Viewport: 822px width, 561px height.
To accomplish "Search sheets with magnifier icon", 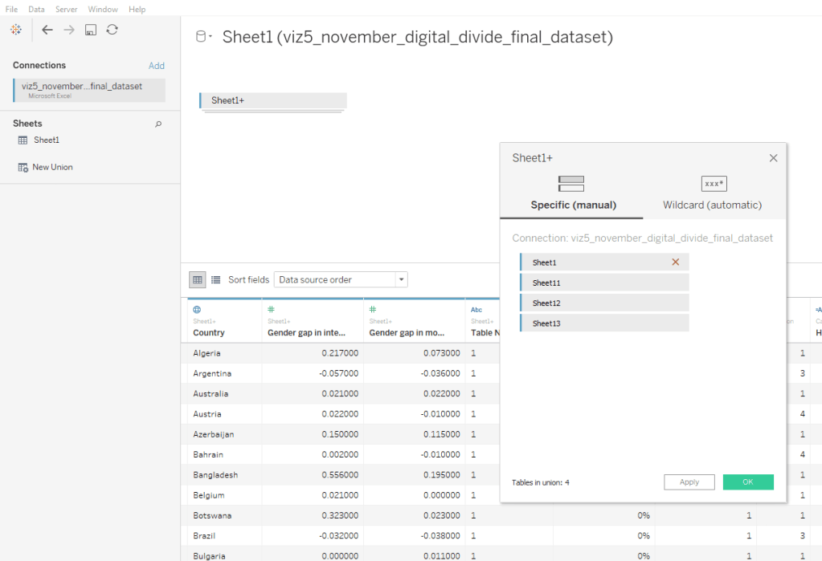I will point(158,124).
